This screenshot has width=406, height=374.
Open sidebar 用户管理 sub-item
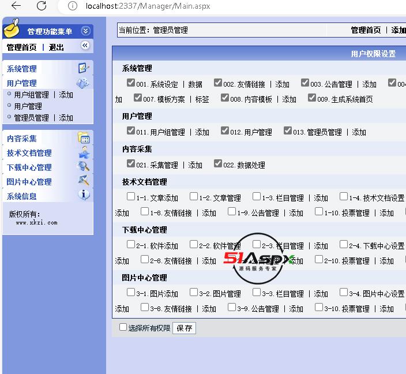(x=28, y=106)
